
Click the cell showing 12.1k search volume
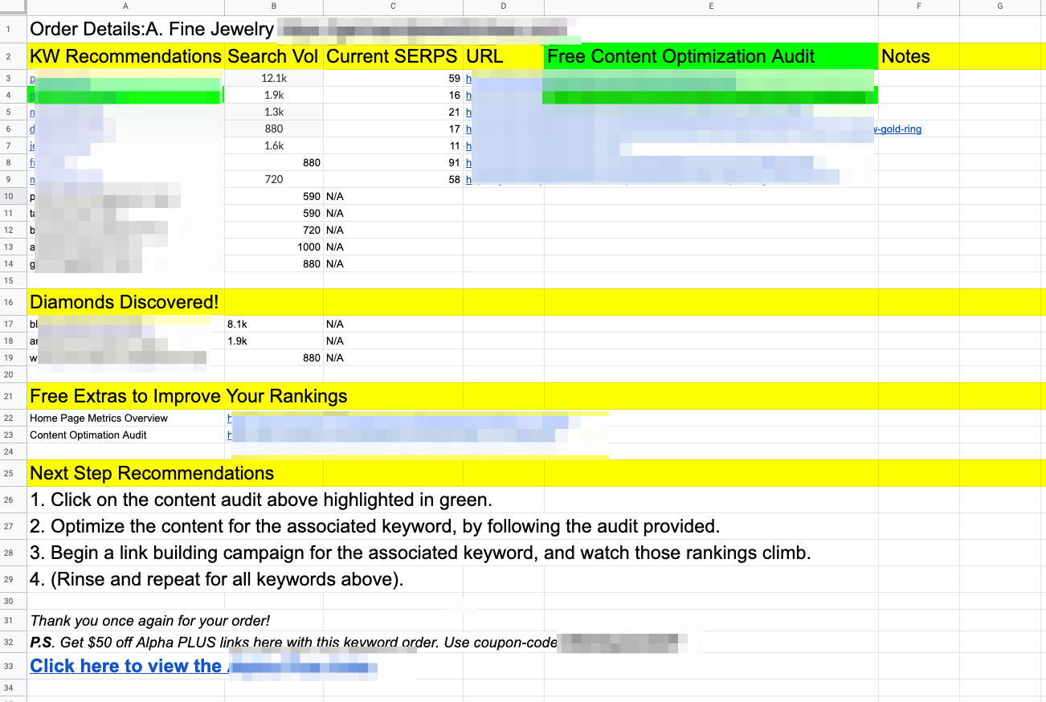coord(273,79)
